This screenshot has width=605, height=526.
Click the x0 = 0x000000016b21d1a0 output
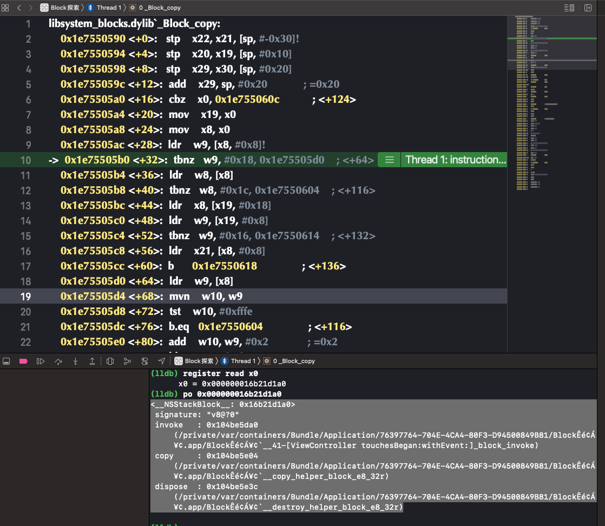pyautogui.click(x=232, y=384)
